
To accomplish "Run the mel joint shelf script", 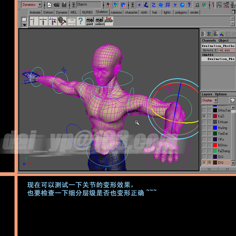I will coord(90,21).
